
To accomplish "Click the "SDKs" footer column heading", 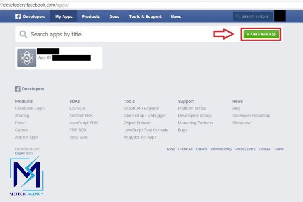I will click(75, 101).
